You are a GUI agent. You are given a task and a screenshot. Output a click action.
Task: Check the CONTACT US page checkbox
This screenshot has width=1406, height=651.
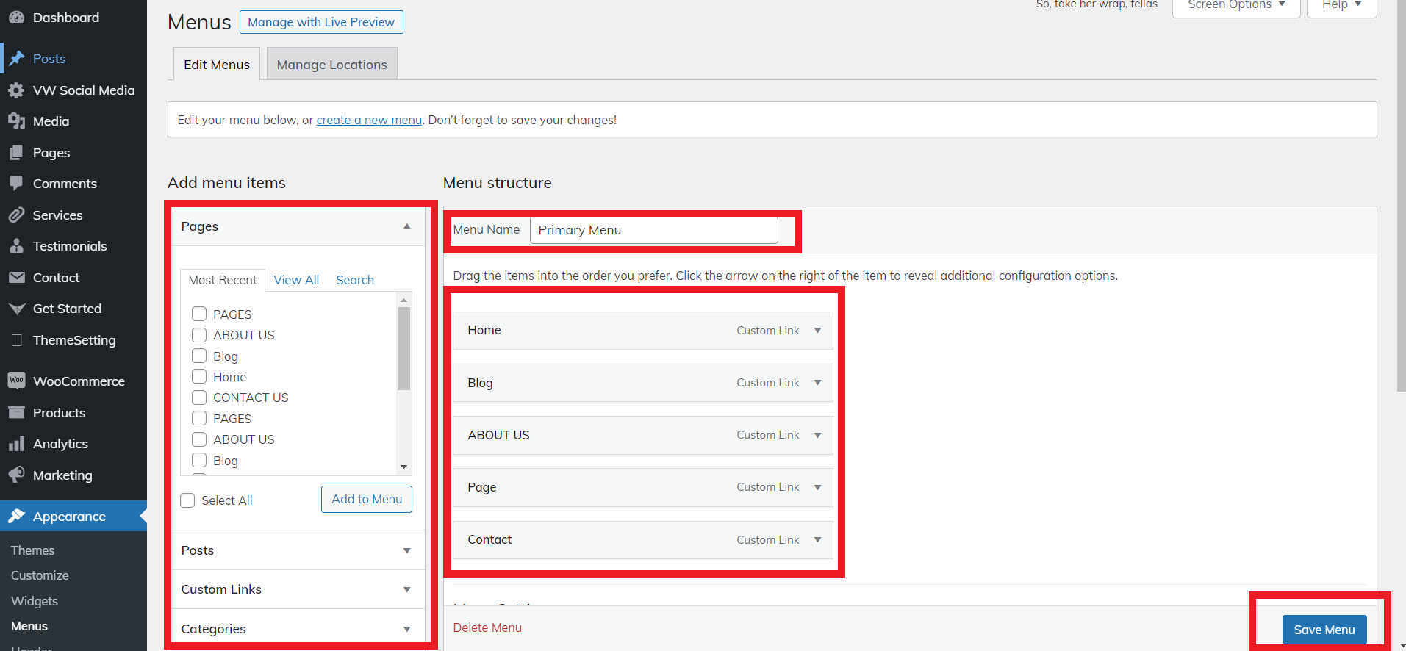tap(199, 398)
